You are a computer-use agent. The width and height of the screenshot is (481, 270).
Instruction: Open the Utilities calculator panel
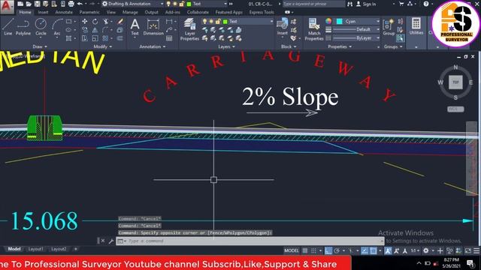click(416, 26)
